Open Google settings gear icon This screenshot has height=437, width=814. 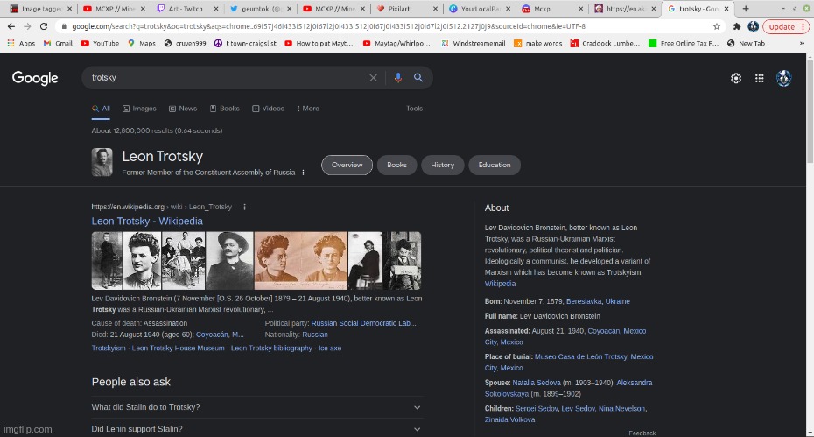736,78
